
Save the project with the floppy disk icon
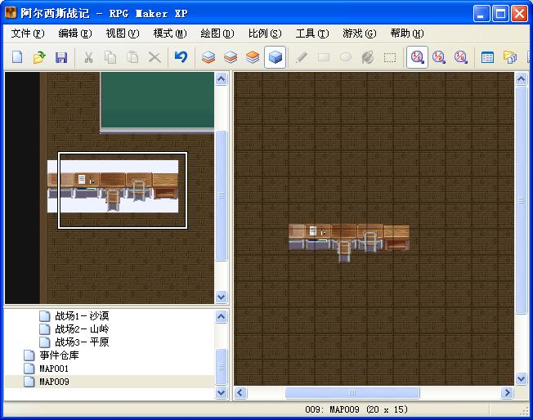pyautogui.click(x=61, y=57)
